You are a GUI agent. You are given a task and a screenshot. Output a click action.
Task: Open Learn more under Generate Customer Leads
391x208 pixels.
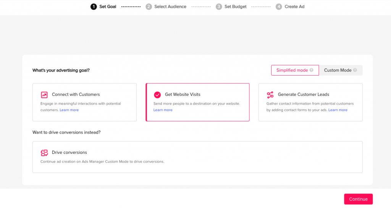click(x=338, y=110)
